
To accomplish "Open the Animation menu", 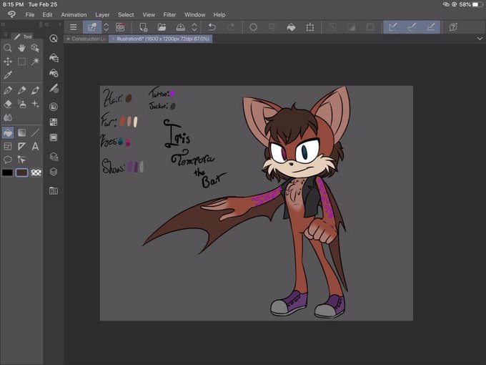I will 74,14.
